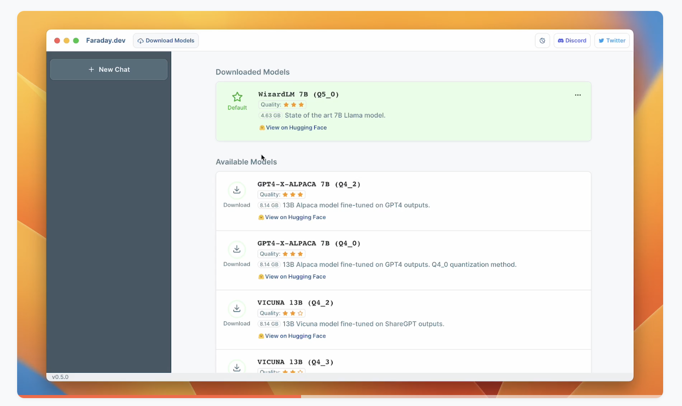
Task: Click the v0.5.0 version label
Action: click(60, 377)
